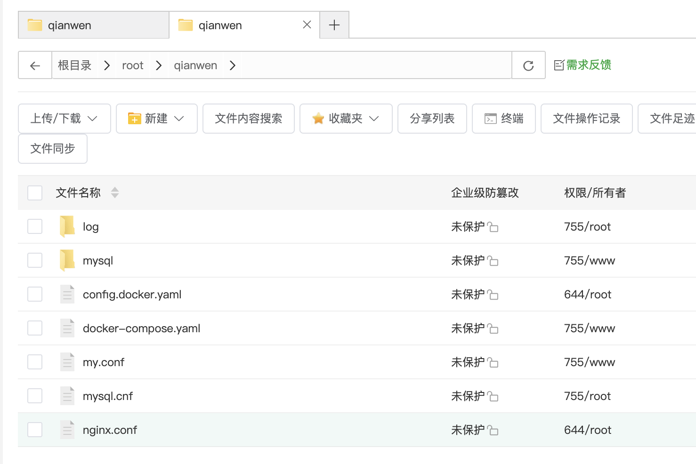Expand chevron after qianwen in breadcrumb

click(x=232, y=65)
